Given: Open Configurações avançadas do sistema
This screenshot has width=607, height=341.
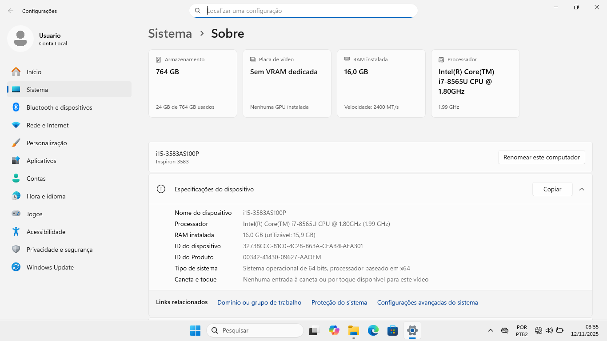Looking at the screenshot, I should pos(427,302).
